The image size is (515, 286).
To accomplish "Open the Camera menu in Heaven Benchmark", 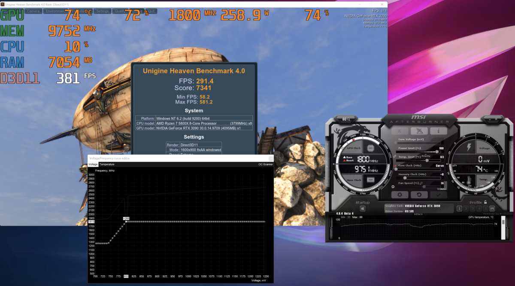I will coord(33,11).
